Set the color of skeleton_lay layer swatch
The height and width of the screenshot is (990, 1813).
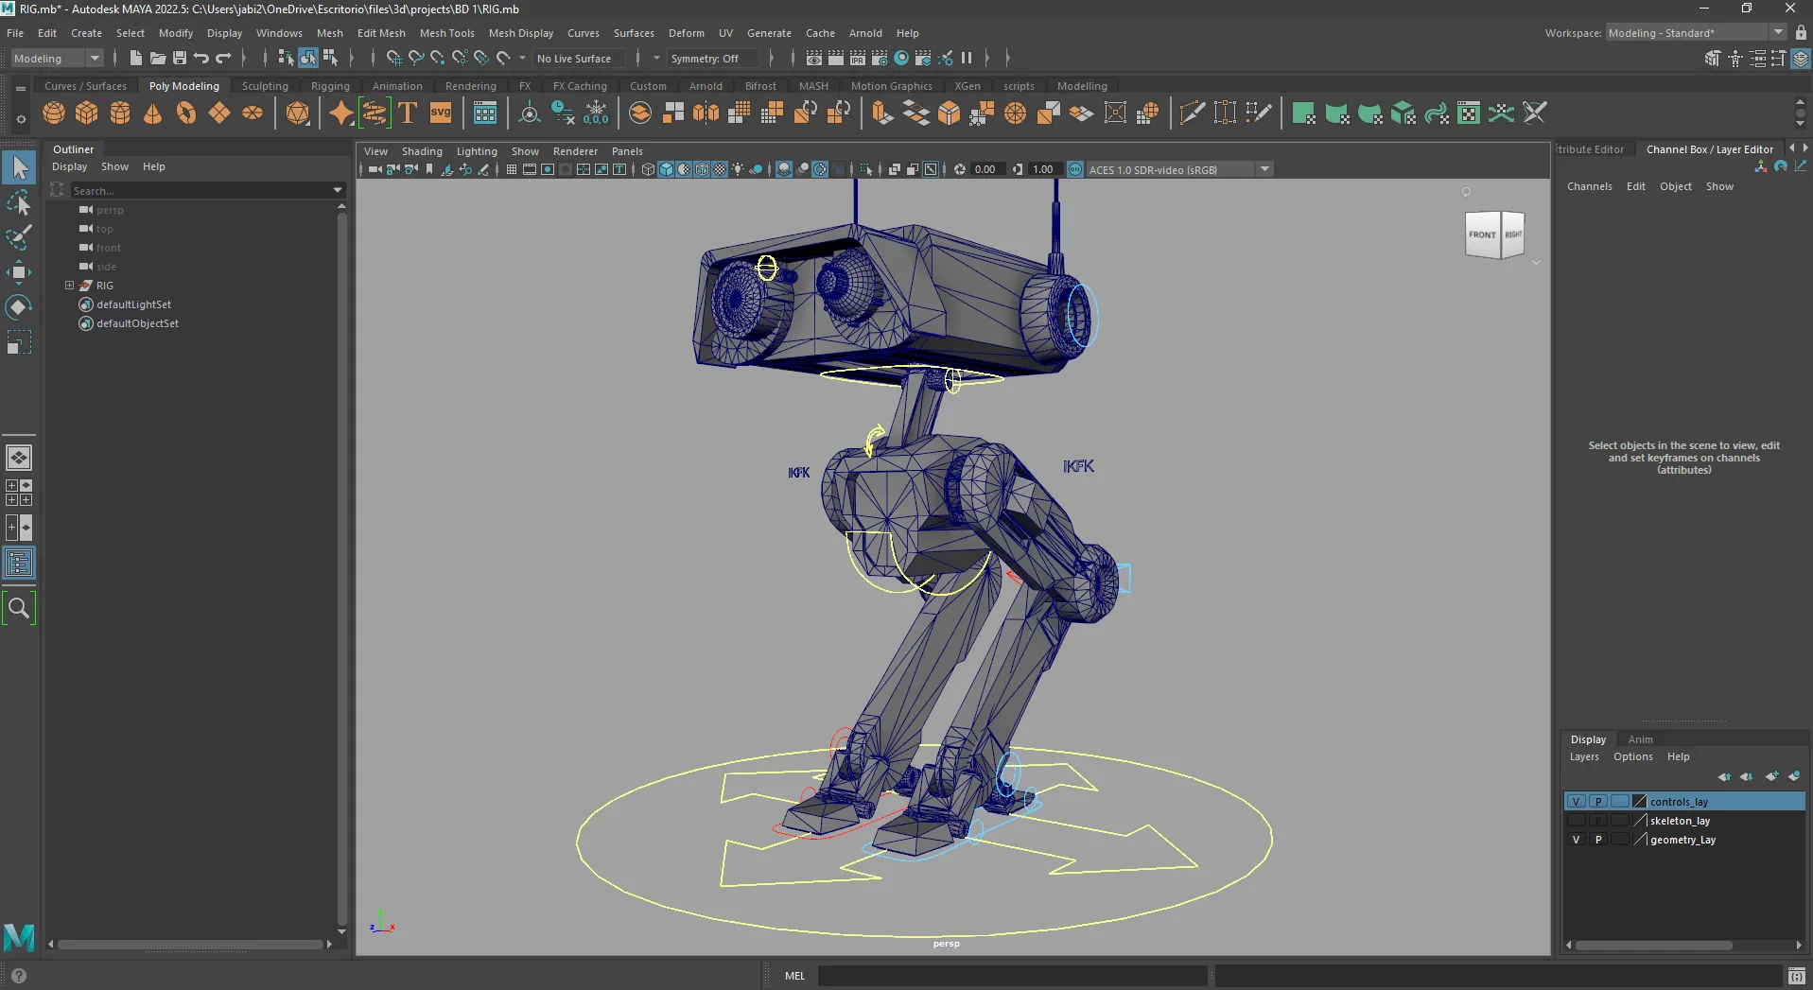(1641, 821)
